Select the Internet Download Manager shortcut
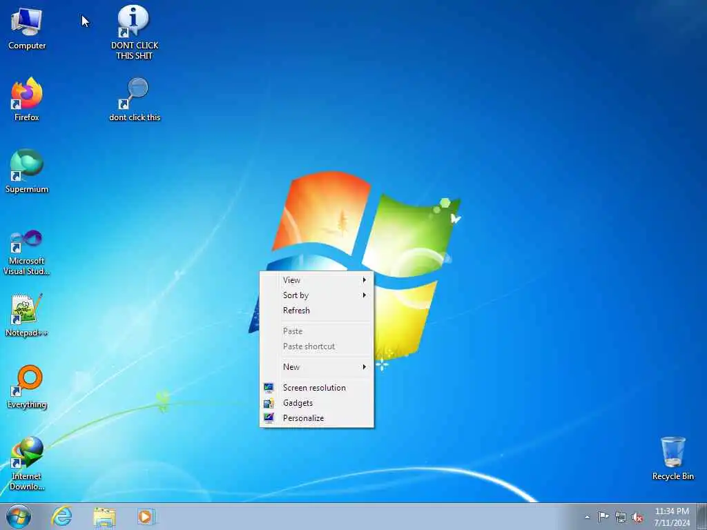707x530 pixels. tap(27, 463)
